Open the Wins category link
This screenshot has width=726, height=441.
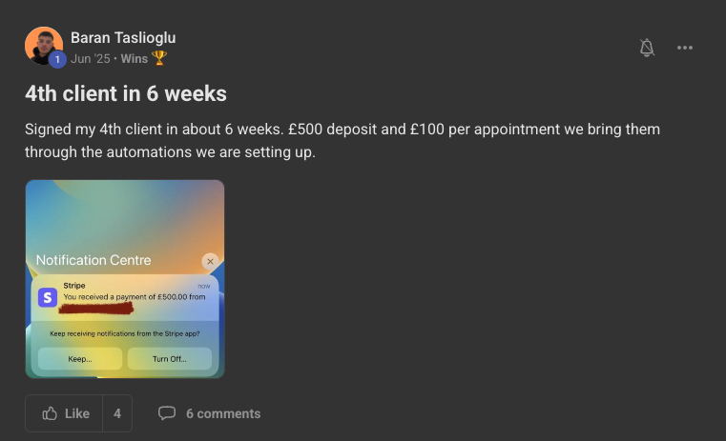coord(135,58)
